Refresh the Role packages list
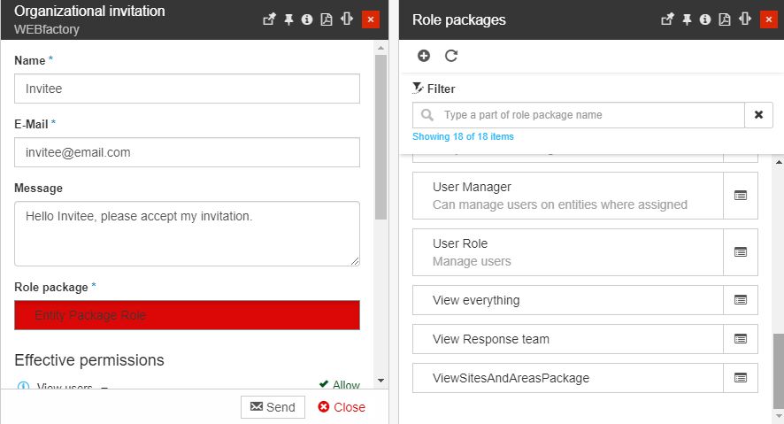 click(x=451, y=56)
